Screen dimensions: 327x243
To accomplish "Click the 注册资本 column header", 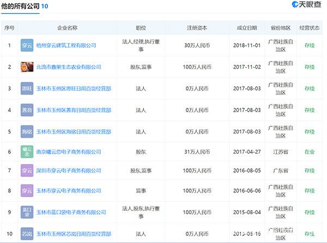I will [197, 28].
